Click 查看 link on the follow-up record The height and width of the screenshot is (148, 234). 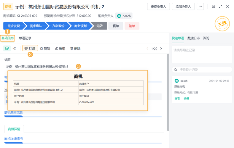point(177,98)
